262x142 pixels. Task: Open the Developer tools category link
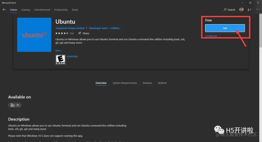[98, 28]
